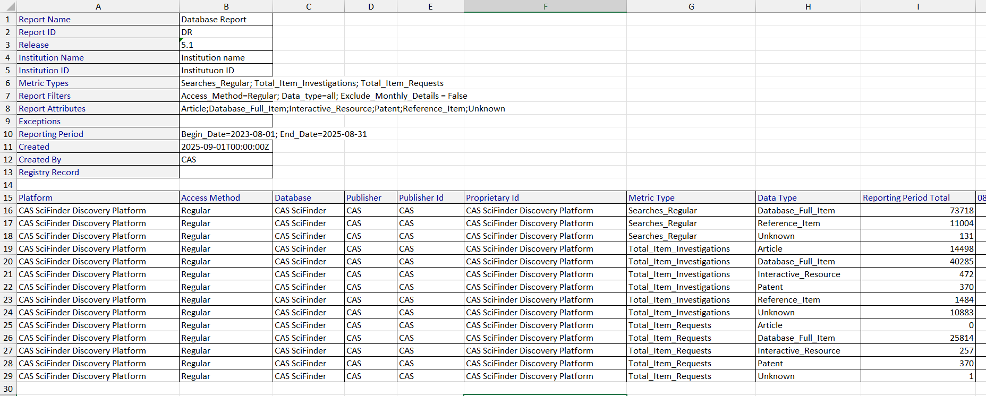Screen dimensions: 986x396
Task: Select the Reporting Period Total header cell
Action: coord(918,197)
